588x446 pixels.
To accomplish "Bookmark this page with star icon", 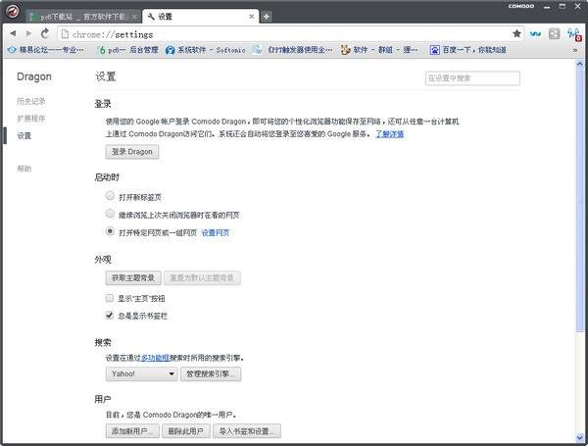I will [516, 33].
